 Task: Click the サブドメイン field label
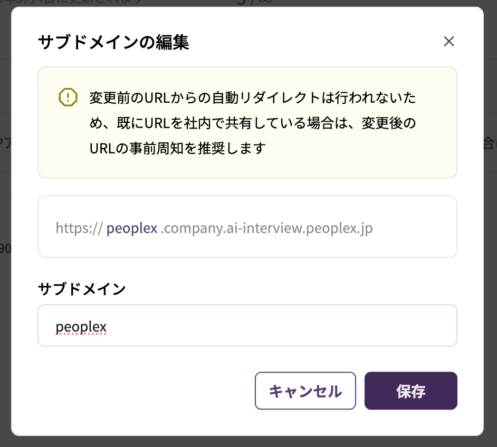[82, 289]
